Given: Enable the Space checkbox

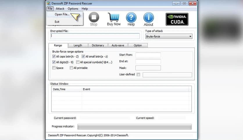Looking at the screenshot, I should tap(54, 68).
